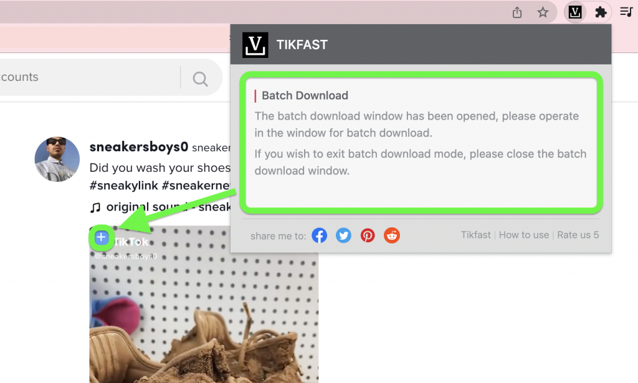Open the sneakersboys0 profile name

(x=139, y=147)
